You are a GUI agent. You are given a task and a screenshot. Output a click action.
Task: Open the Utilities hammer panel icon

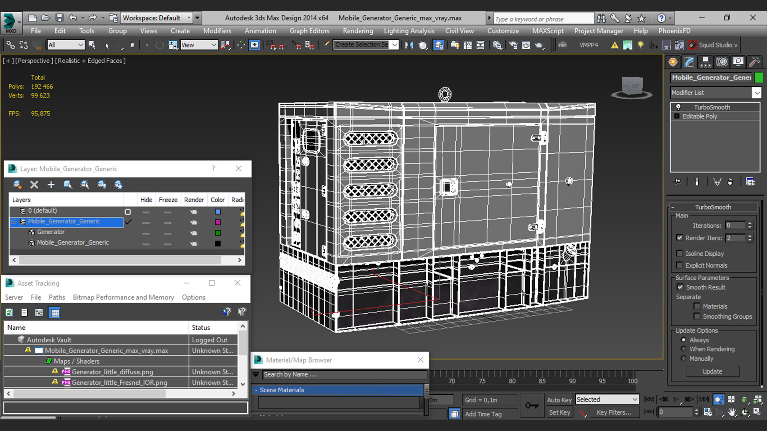tap(755, 62)
